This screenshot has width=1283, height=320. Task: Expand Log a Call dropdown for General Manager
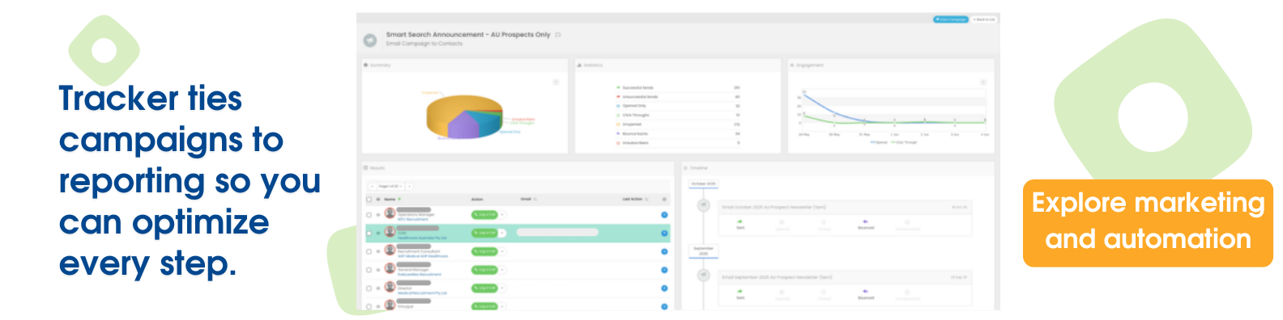pos(502,270)
